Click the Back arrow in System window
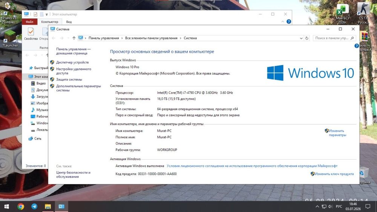The height and width of the screenshot is (212, 377). point(54,38)
